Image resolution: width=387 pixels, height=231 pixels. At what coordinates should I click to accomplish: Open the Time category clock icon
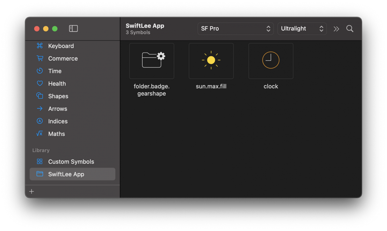pyautogui.click(x=40, y=71)
